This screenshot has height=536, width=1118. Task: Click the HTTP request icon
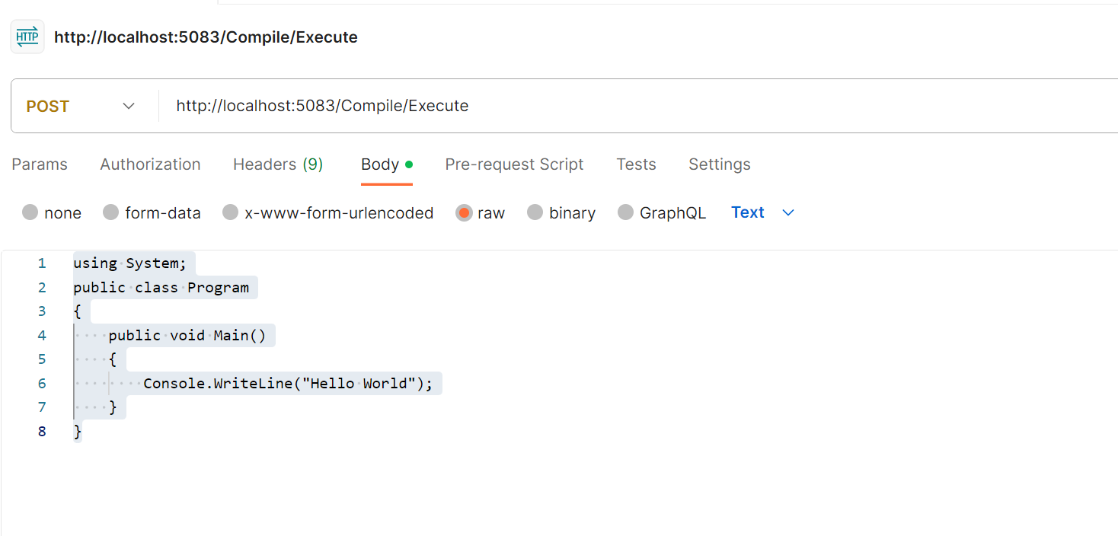pos(27,37)
